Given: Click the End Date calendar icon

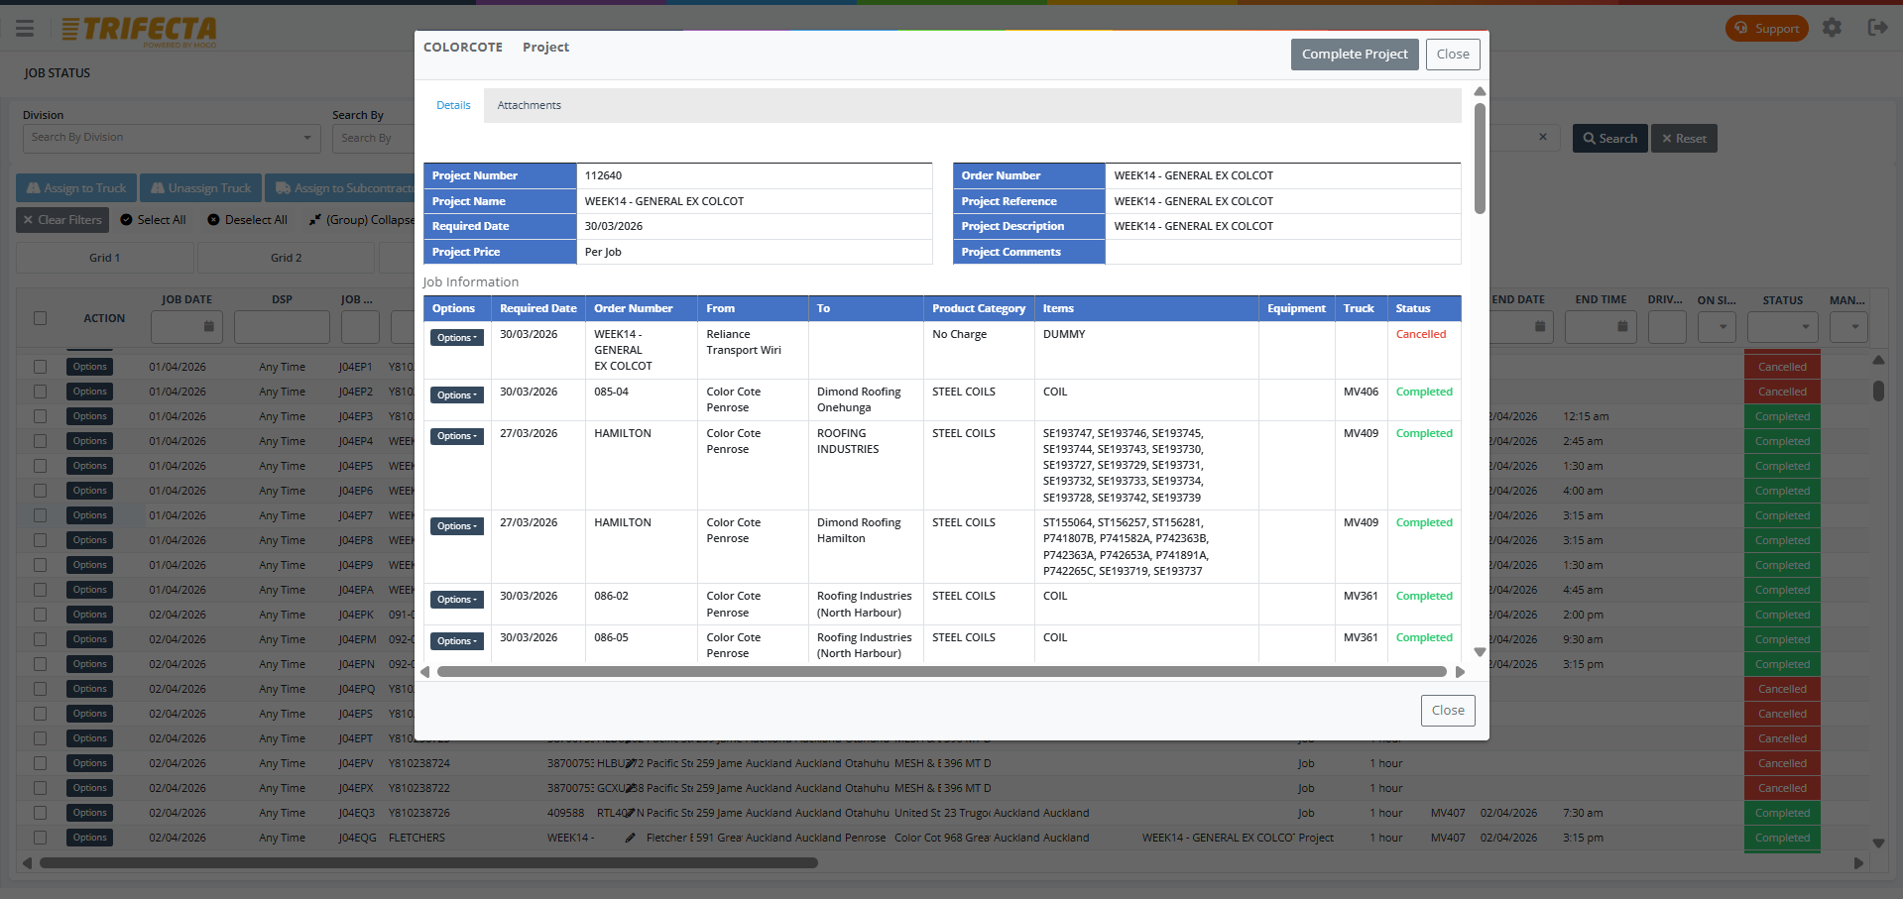Looking at the screenshot, I should click(x=1540, y=326).
